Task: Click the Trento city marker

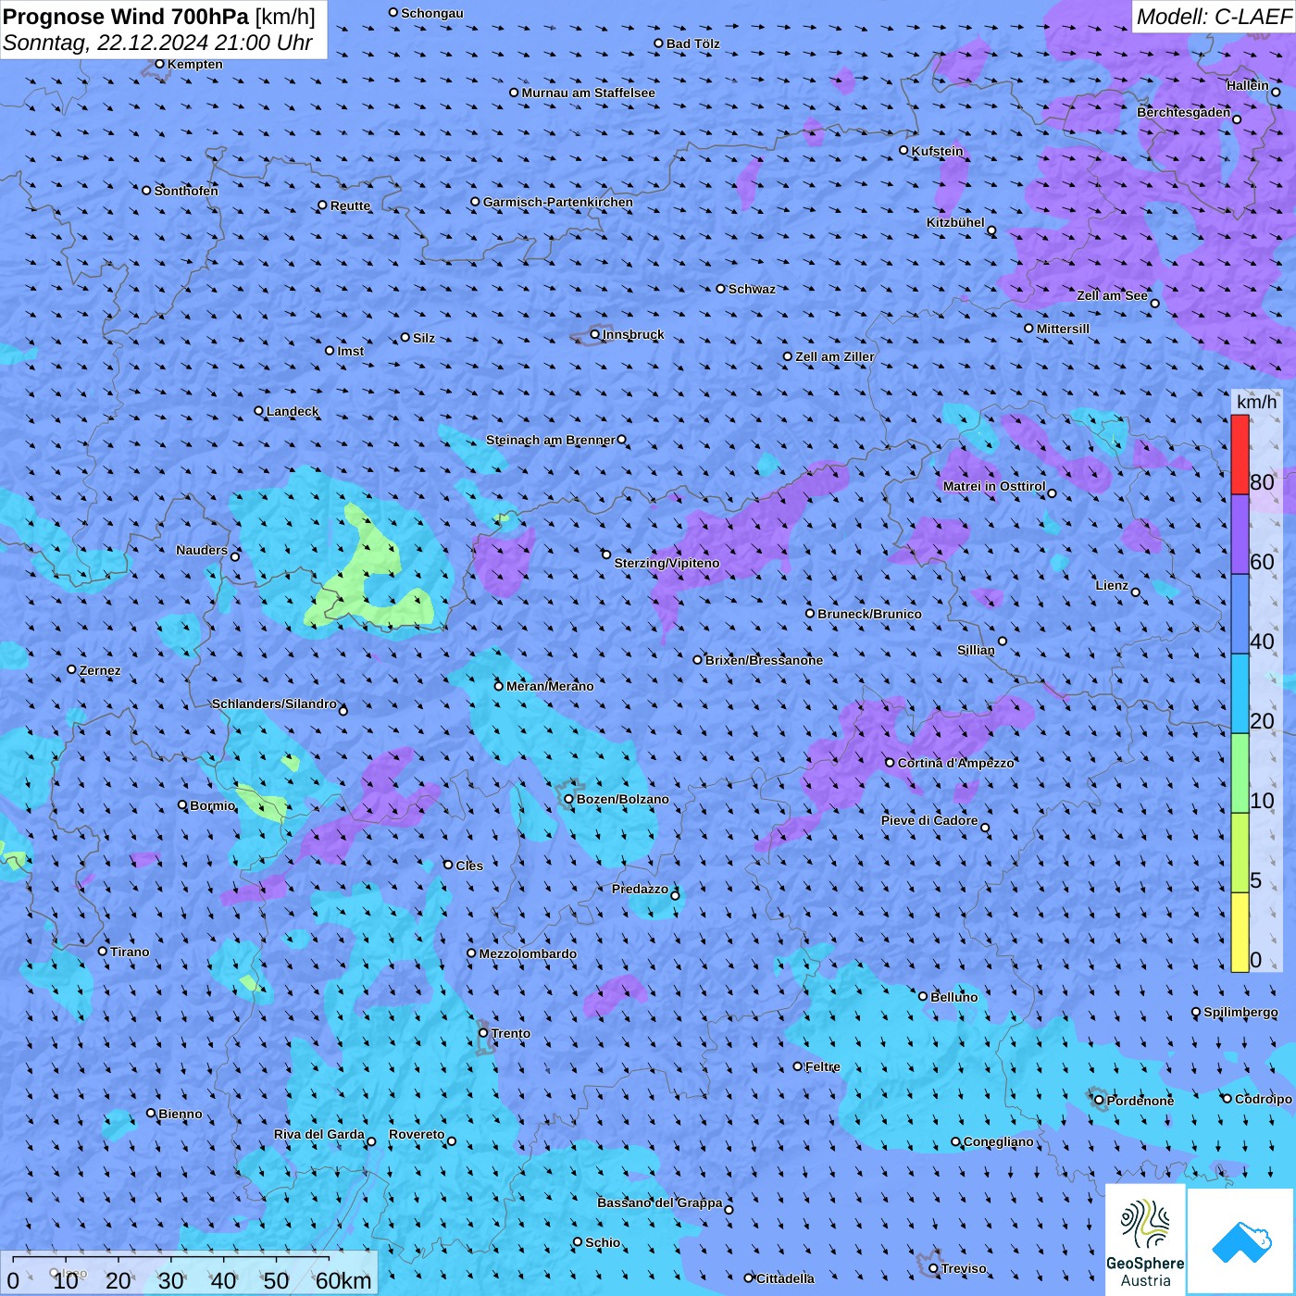Action: 483,1033
